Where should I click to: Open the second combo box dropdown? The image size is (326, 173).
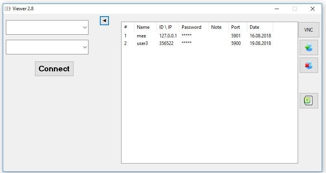pos(85,47)
